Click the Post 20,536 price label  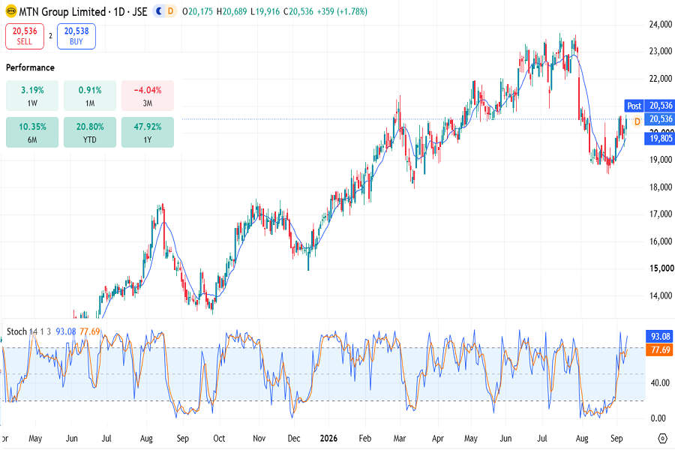649,106
